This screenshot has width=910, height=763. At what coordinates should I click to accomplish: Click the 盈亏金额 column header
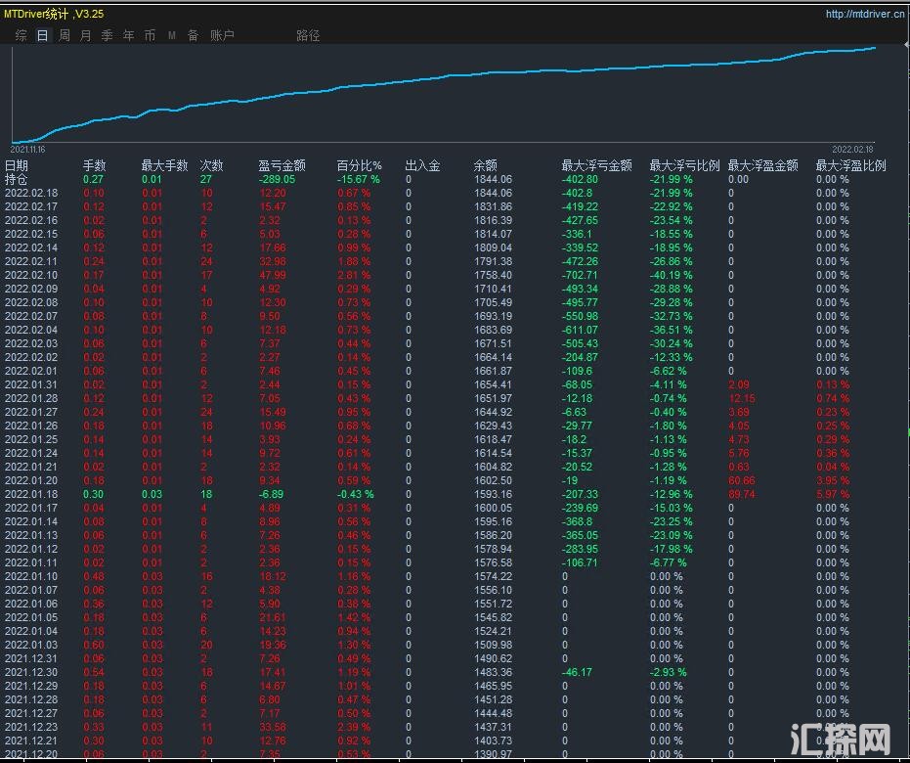point(282,165)
